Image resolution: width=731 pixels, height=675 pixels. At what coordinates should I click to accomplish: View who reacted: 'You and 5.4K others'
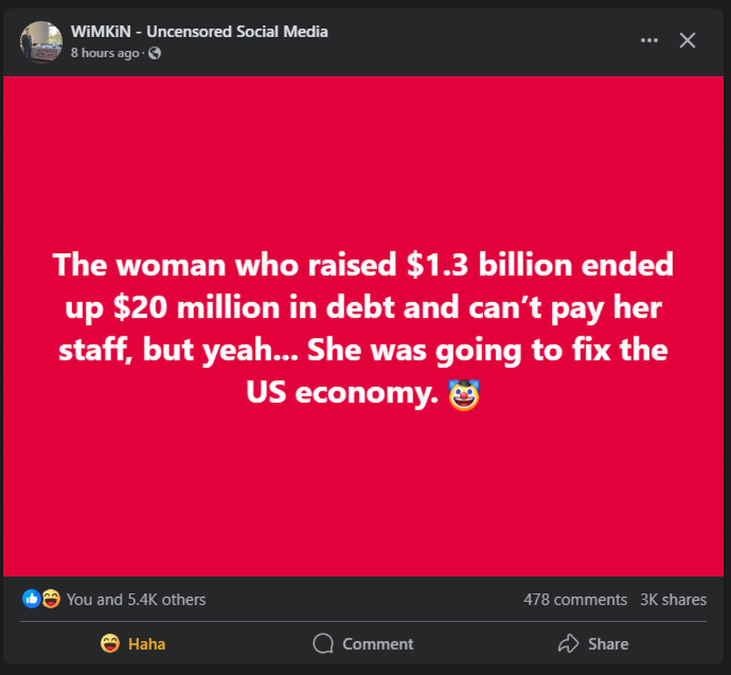tap(136, 599)
